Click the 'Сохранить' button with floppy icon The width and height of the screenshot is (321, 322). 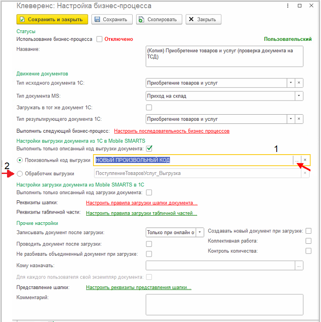coord(112,19)
